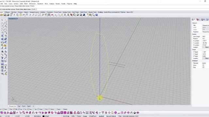Toggle Grid Snap in status bar
Screen dimensions: 209x117
click(66, 116)
